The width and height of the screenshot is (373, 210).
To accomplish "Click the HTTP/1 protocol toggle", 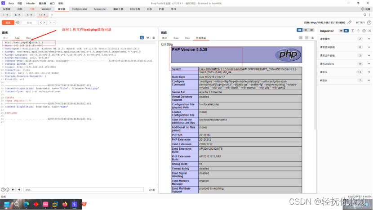I will 360,22.
